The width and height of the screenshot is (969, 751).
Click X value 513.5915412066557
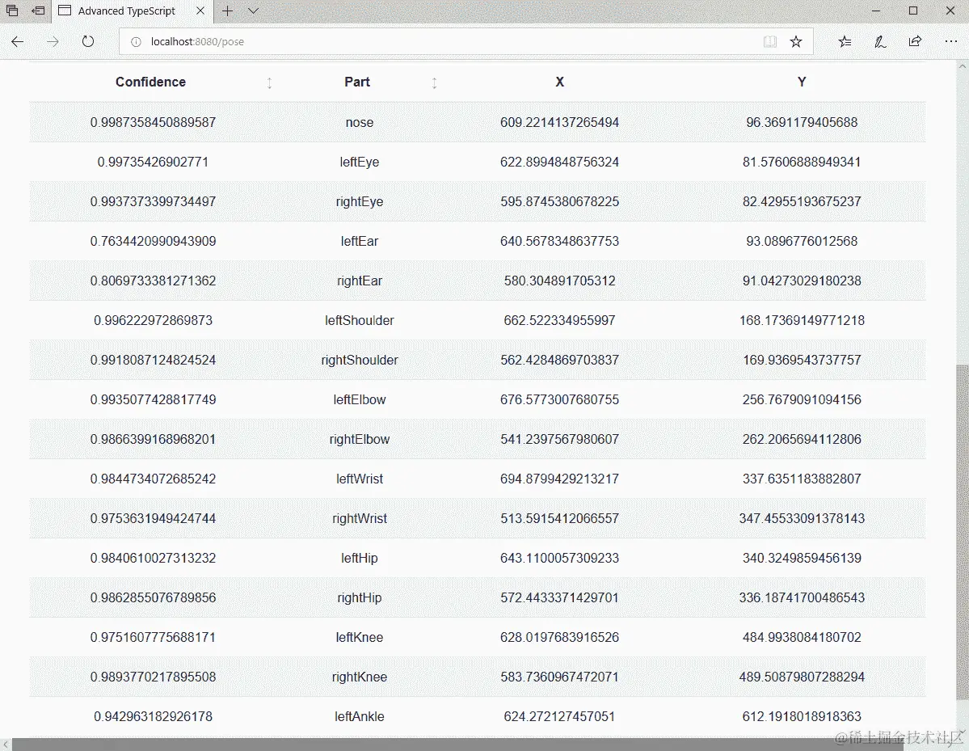[559, 518]
